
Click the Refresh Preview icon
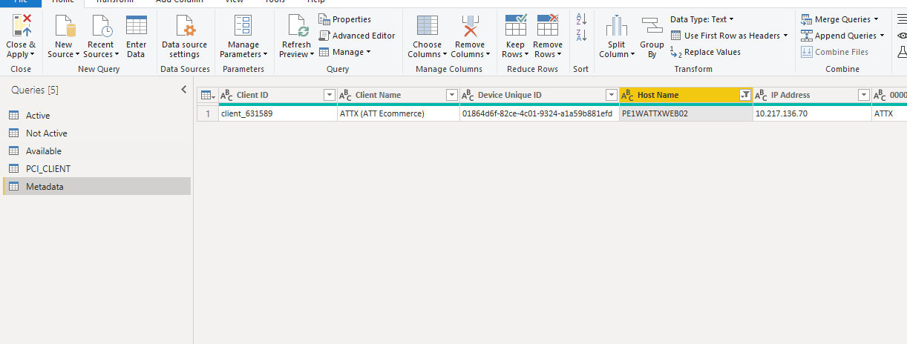[x=298, y=25]
